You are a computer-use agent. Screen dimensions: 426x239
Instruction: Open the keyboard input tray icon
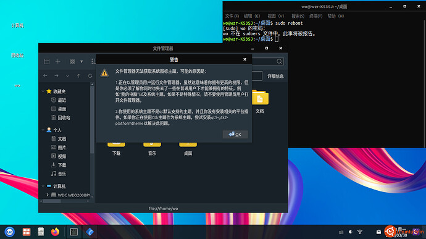[341, 232]
